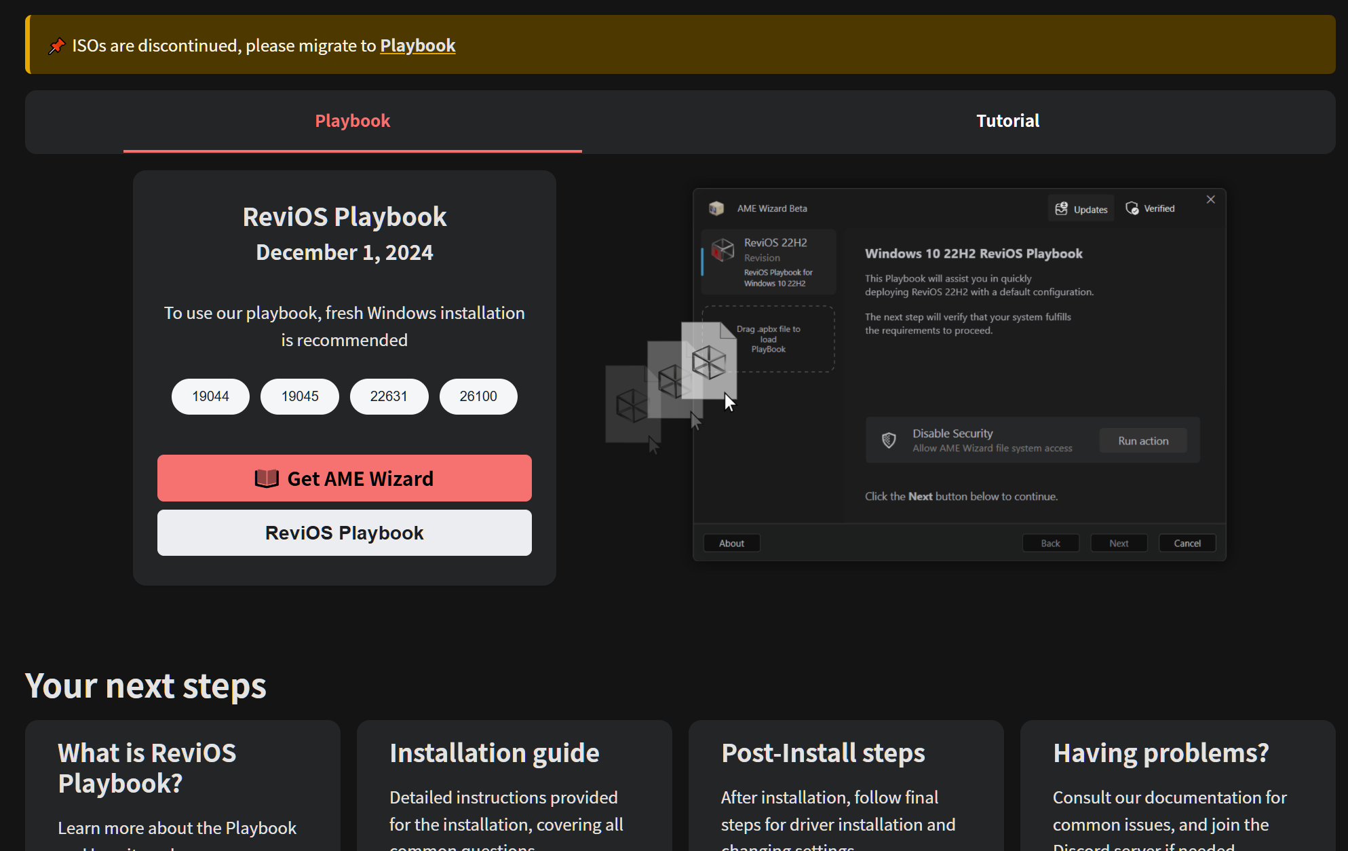
Task: Click the Updates icon in wizard window
Action: coord(1062,209)
